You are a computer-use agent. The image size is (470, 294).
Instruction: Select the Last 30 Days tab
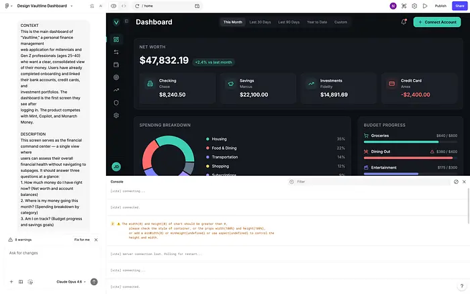pyautogui.click(x=260, y=22)
